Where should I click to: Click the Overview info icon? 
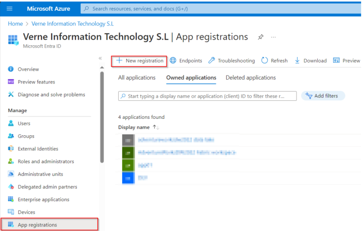pos(11,69)
